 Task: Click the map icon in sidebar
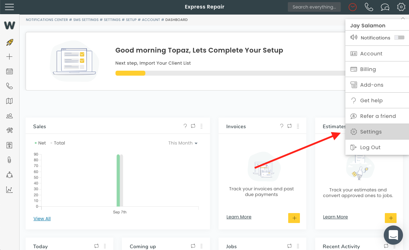(10, 101)
